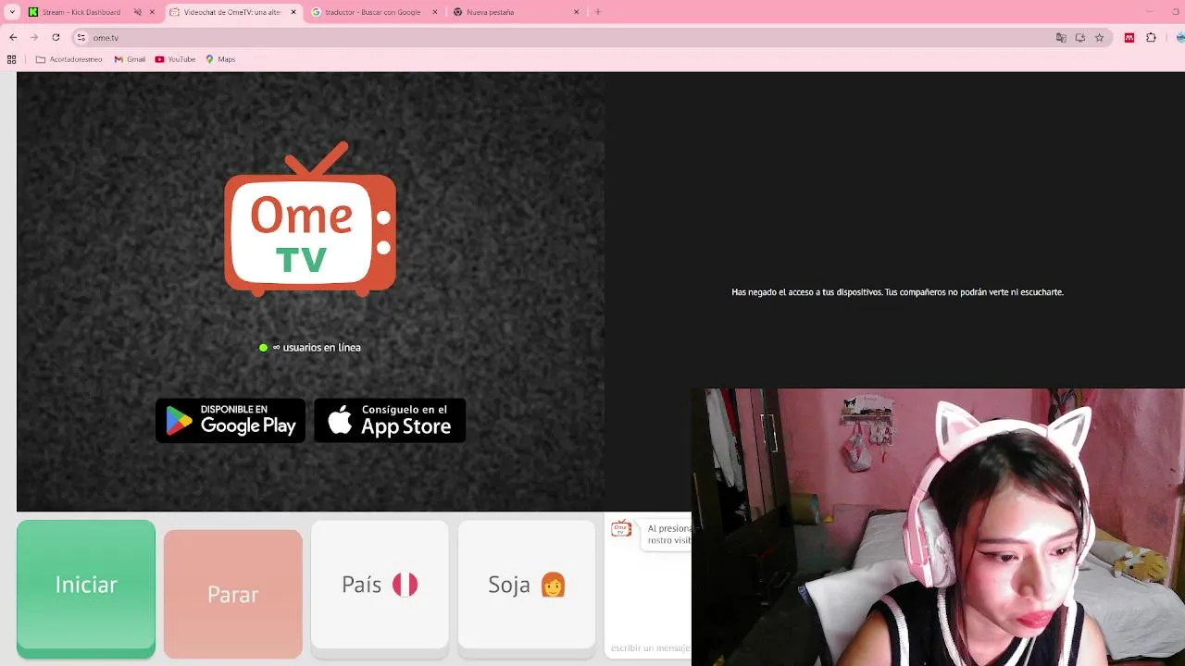
Task: Select the Videochat de OmeTV tab
Action: point(231,12)
